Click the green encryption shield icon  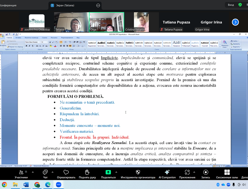pos(240,5)
